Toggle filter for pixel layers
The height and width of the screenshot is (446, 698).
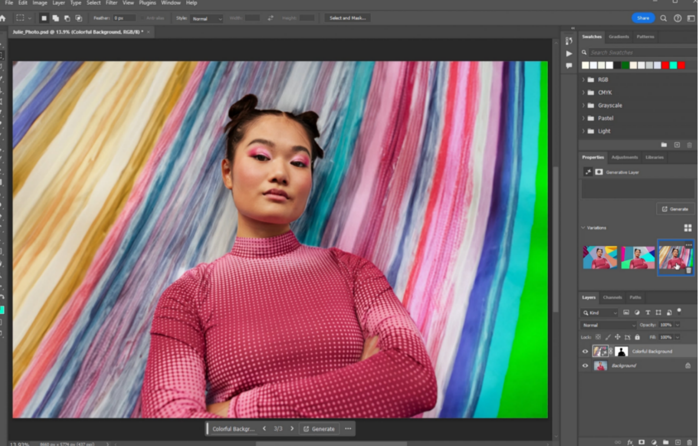pyautogui.click(x=626, y=313)
